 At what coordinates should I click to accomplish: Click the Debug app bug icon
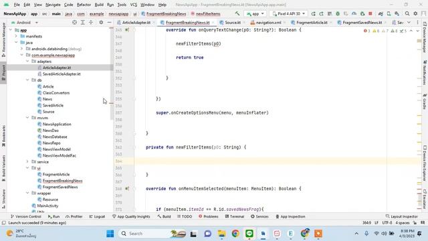point(338,13)
